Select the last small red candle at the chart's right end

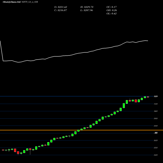click(148, 97)
